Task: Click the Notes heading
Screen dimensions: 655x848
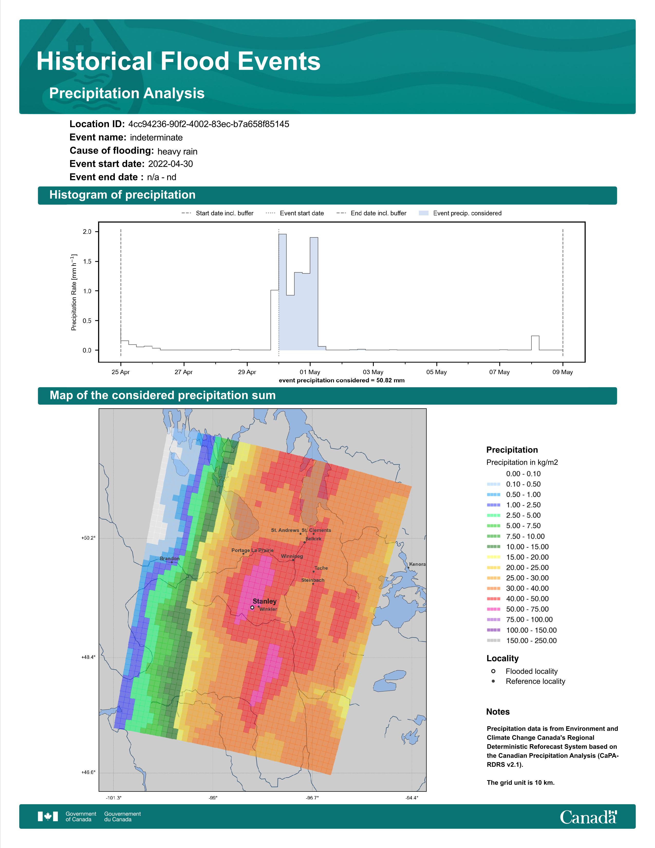Action: [x=498, y=712]
